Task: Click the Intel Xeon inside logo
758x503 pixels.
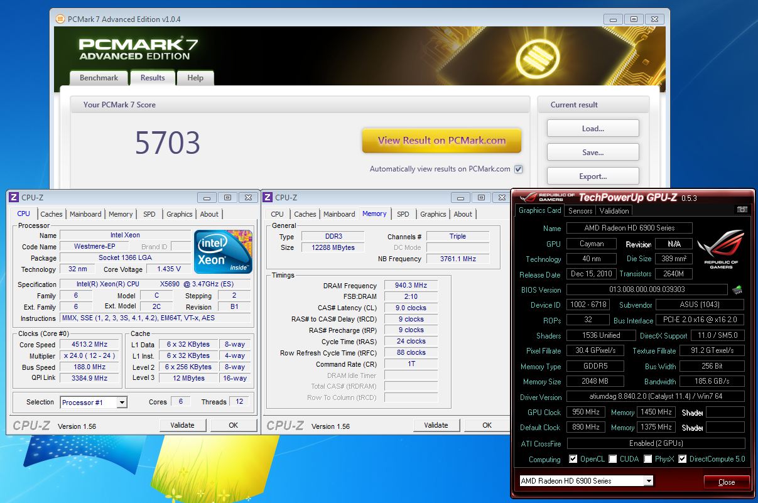Action: click(x=223, y=252)
